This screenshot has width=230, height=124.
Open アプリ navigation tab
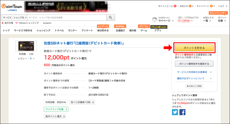click(x=158, y=30)
